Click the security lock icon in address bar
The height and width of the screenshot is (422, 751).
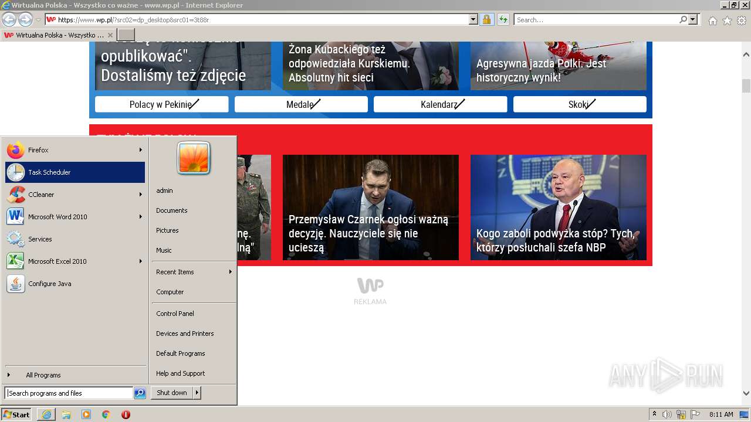486,20
